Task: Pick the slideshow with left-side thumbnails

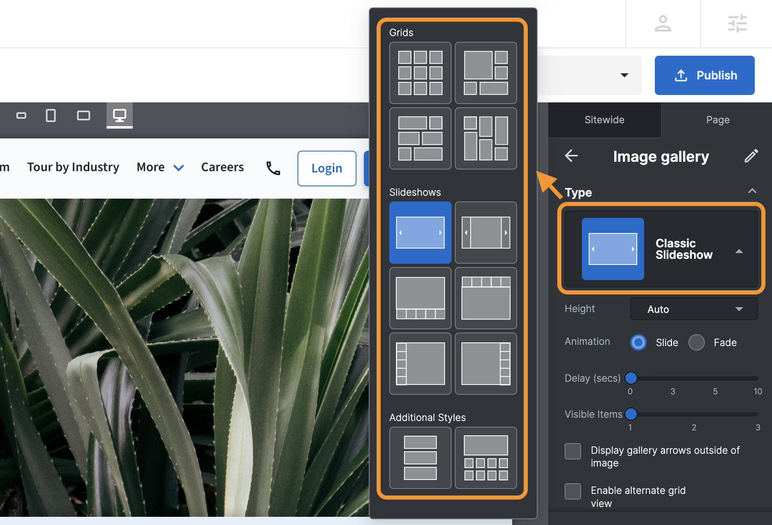Action: (x=420, y=363)
